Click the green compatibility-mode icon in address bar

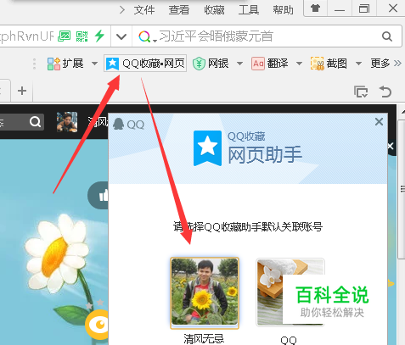click(x=64, y=36)
